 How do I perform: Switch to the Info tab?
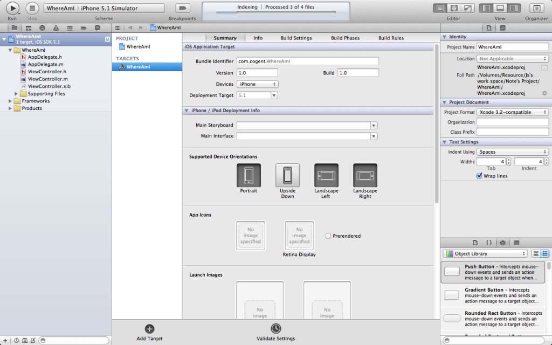(258, 38)
